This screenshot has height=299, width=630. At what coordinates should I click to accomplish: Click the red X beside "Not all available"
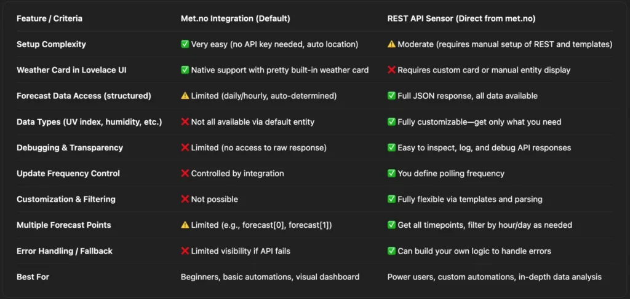[x=185, y=122]
